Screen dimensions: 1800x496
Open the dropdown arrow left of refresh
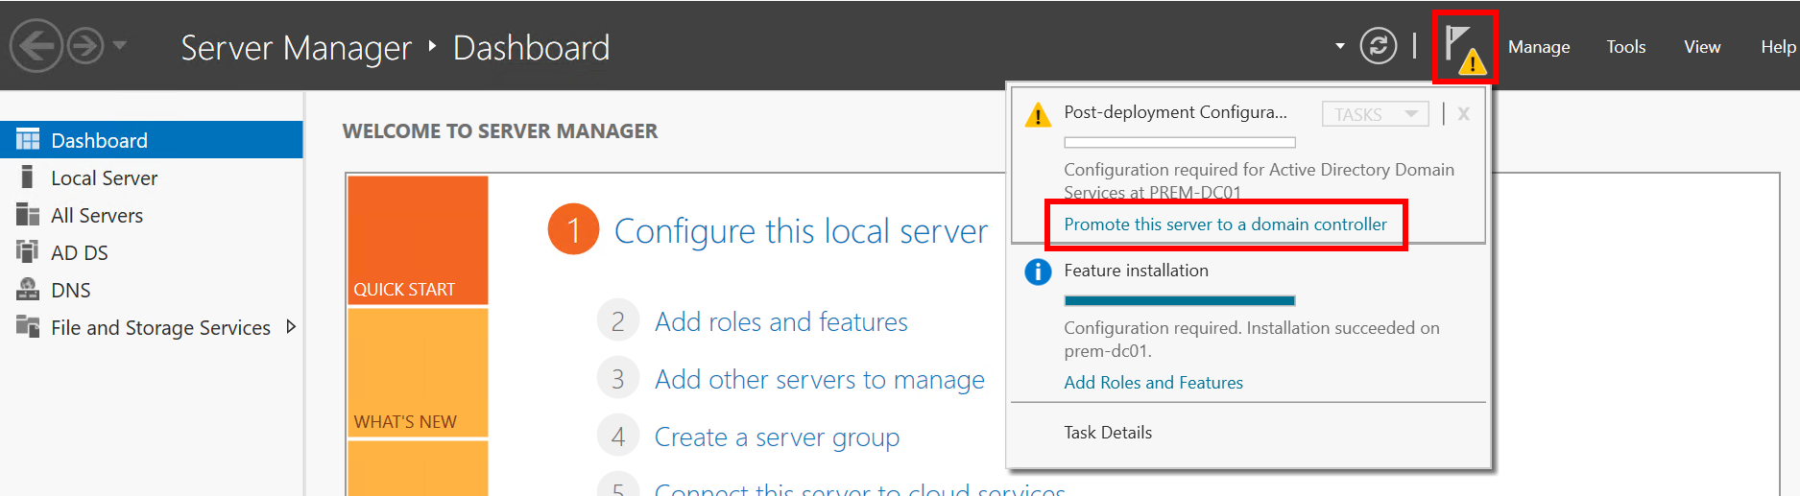click(x=1339, y=46)
